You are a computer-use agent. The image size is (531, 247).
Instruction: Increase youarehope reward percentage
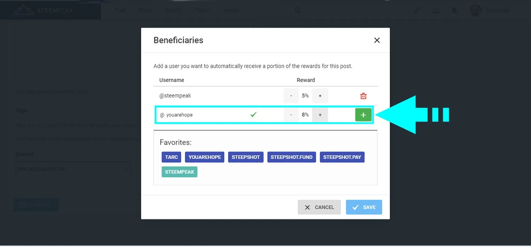point(320,115)
